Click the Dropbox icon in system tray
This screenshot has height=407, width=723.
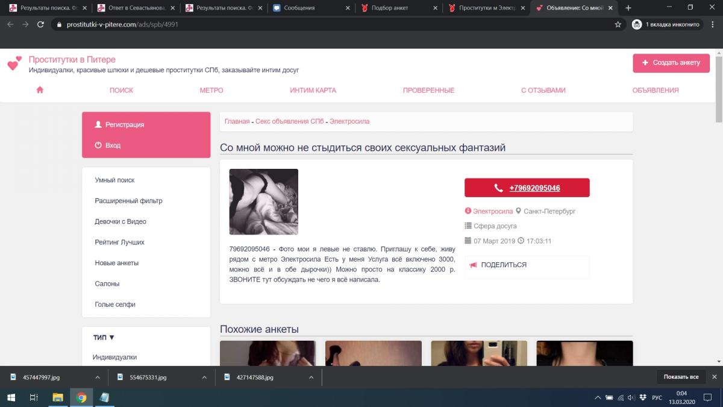[x=643, y=397]
